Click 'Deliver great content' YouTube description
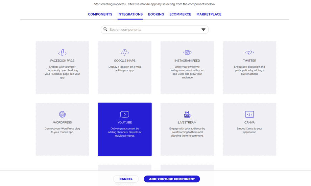The image size is (311, 186). click(124, 132)
